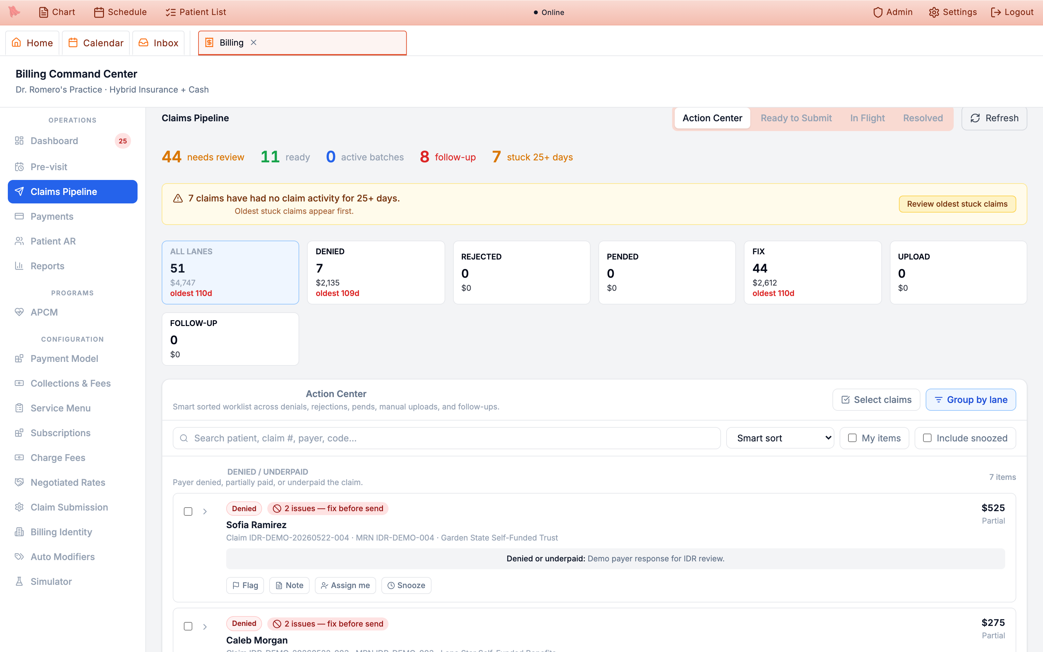Viewport: 1043px width, 652px height.
Task: Open Service Menu configuration
Action: point(72,408)
